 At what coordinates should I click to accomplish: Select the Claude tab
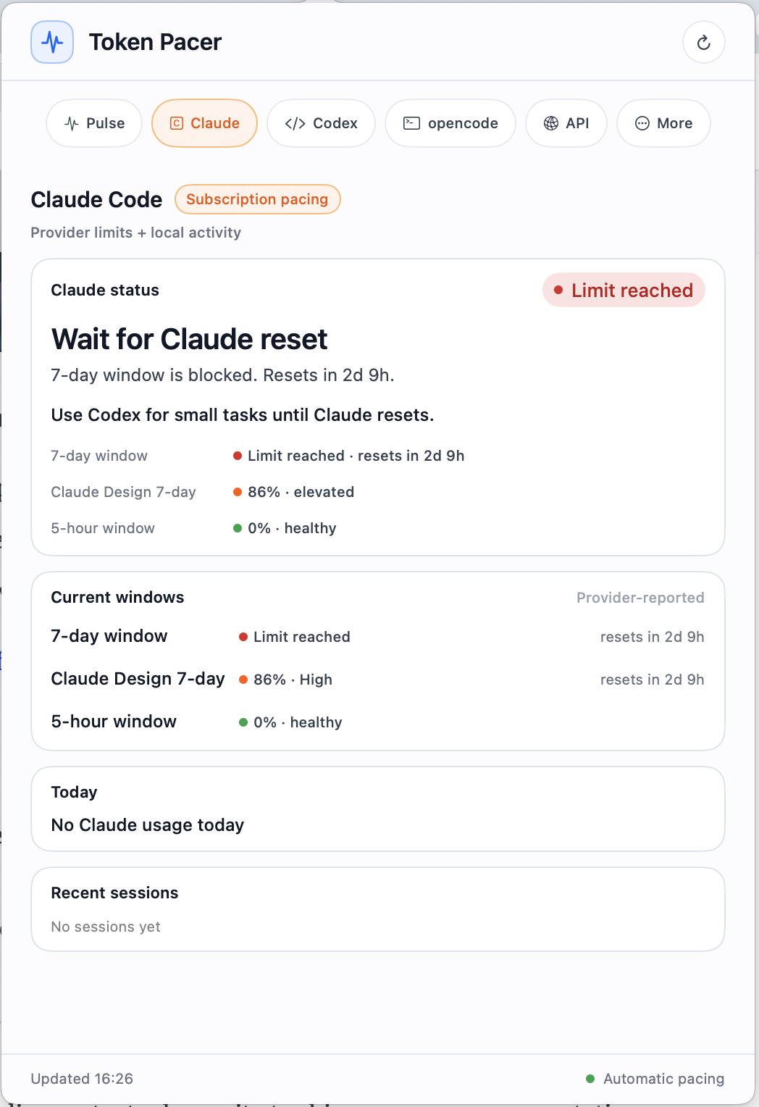click(x=204, y=123)
